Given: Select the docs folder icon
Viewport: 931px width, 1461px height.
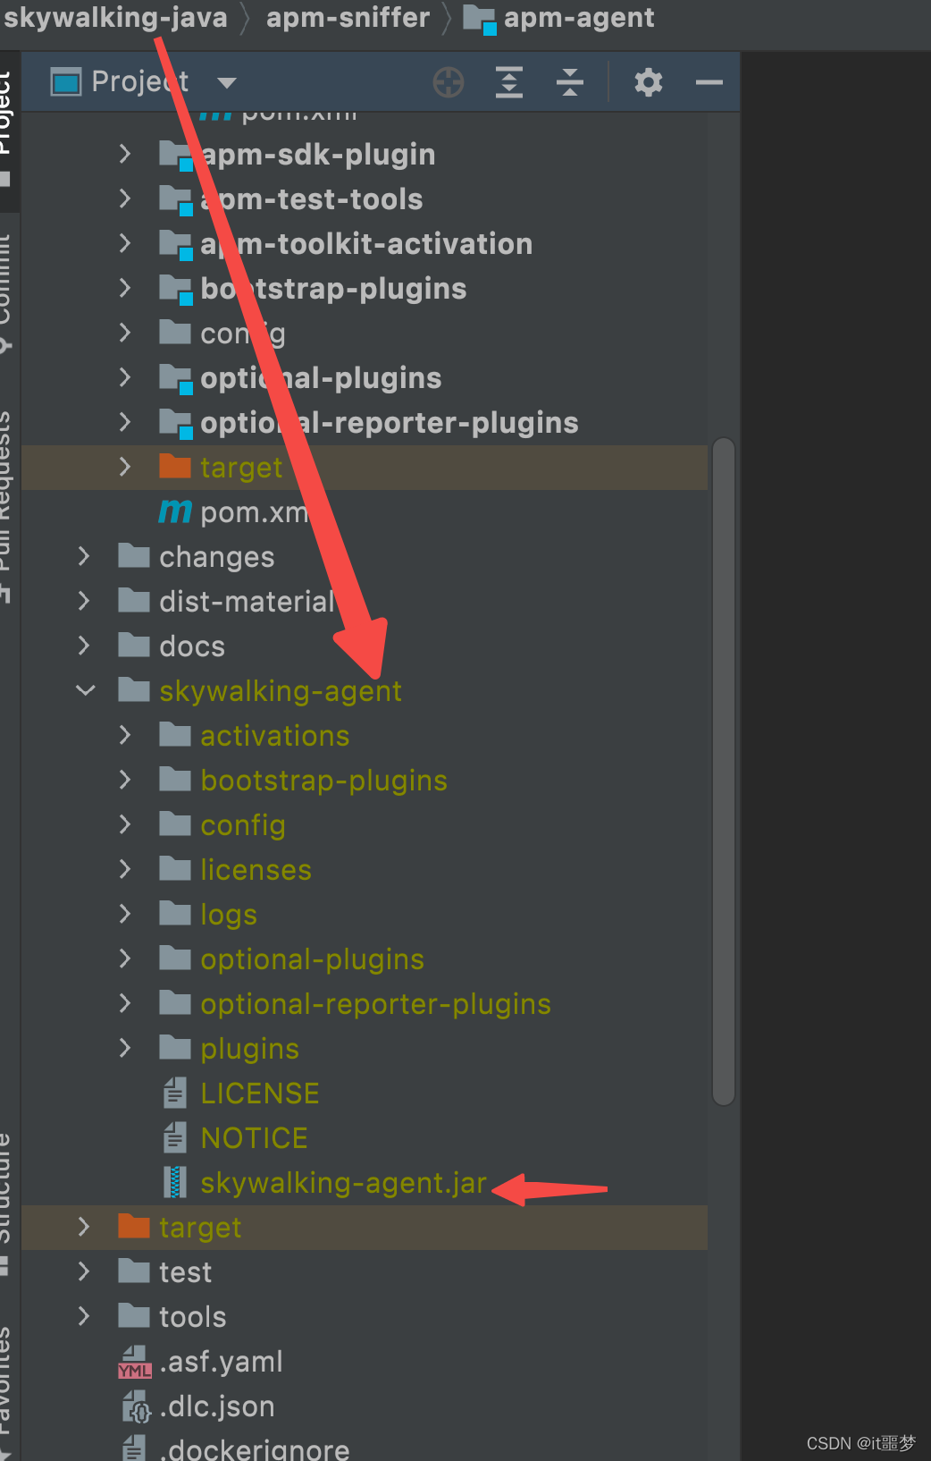Looking at the screenshot, I should pos(134,645).
